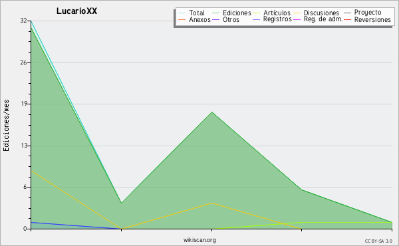Click the 6 value on y-axis
This screenshot has height=246, width=399.
[25, 187]
